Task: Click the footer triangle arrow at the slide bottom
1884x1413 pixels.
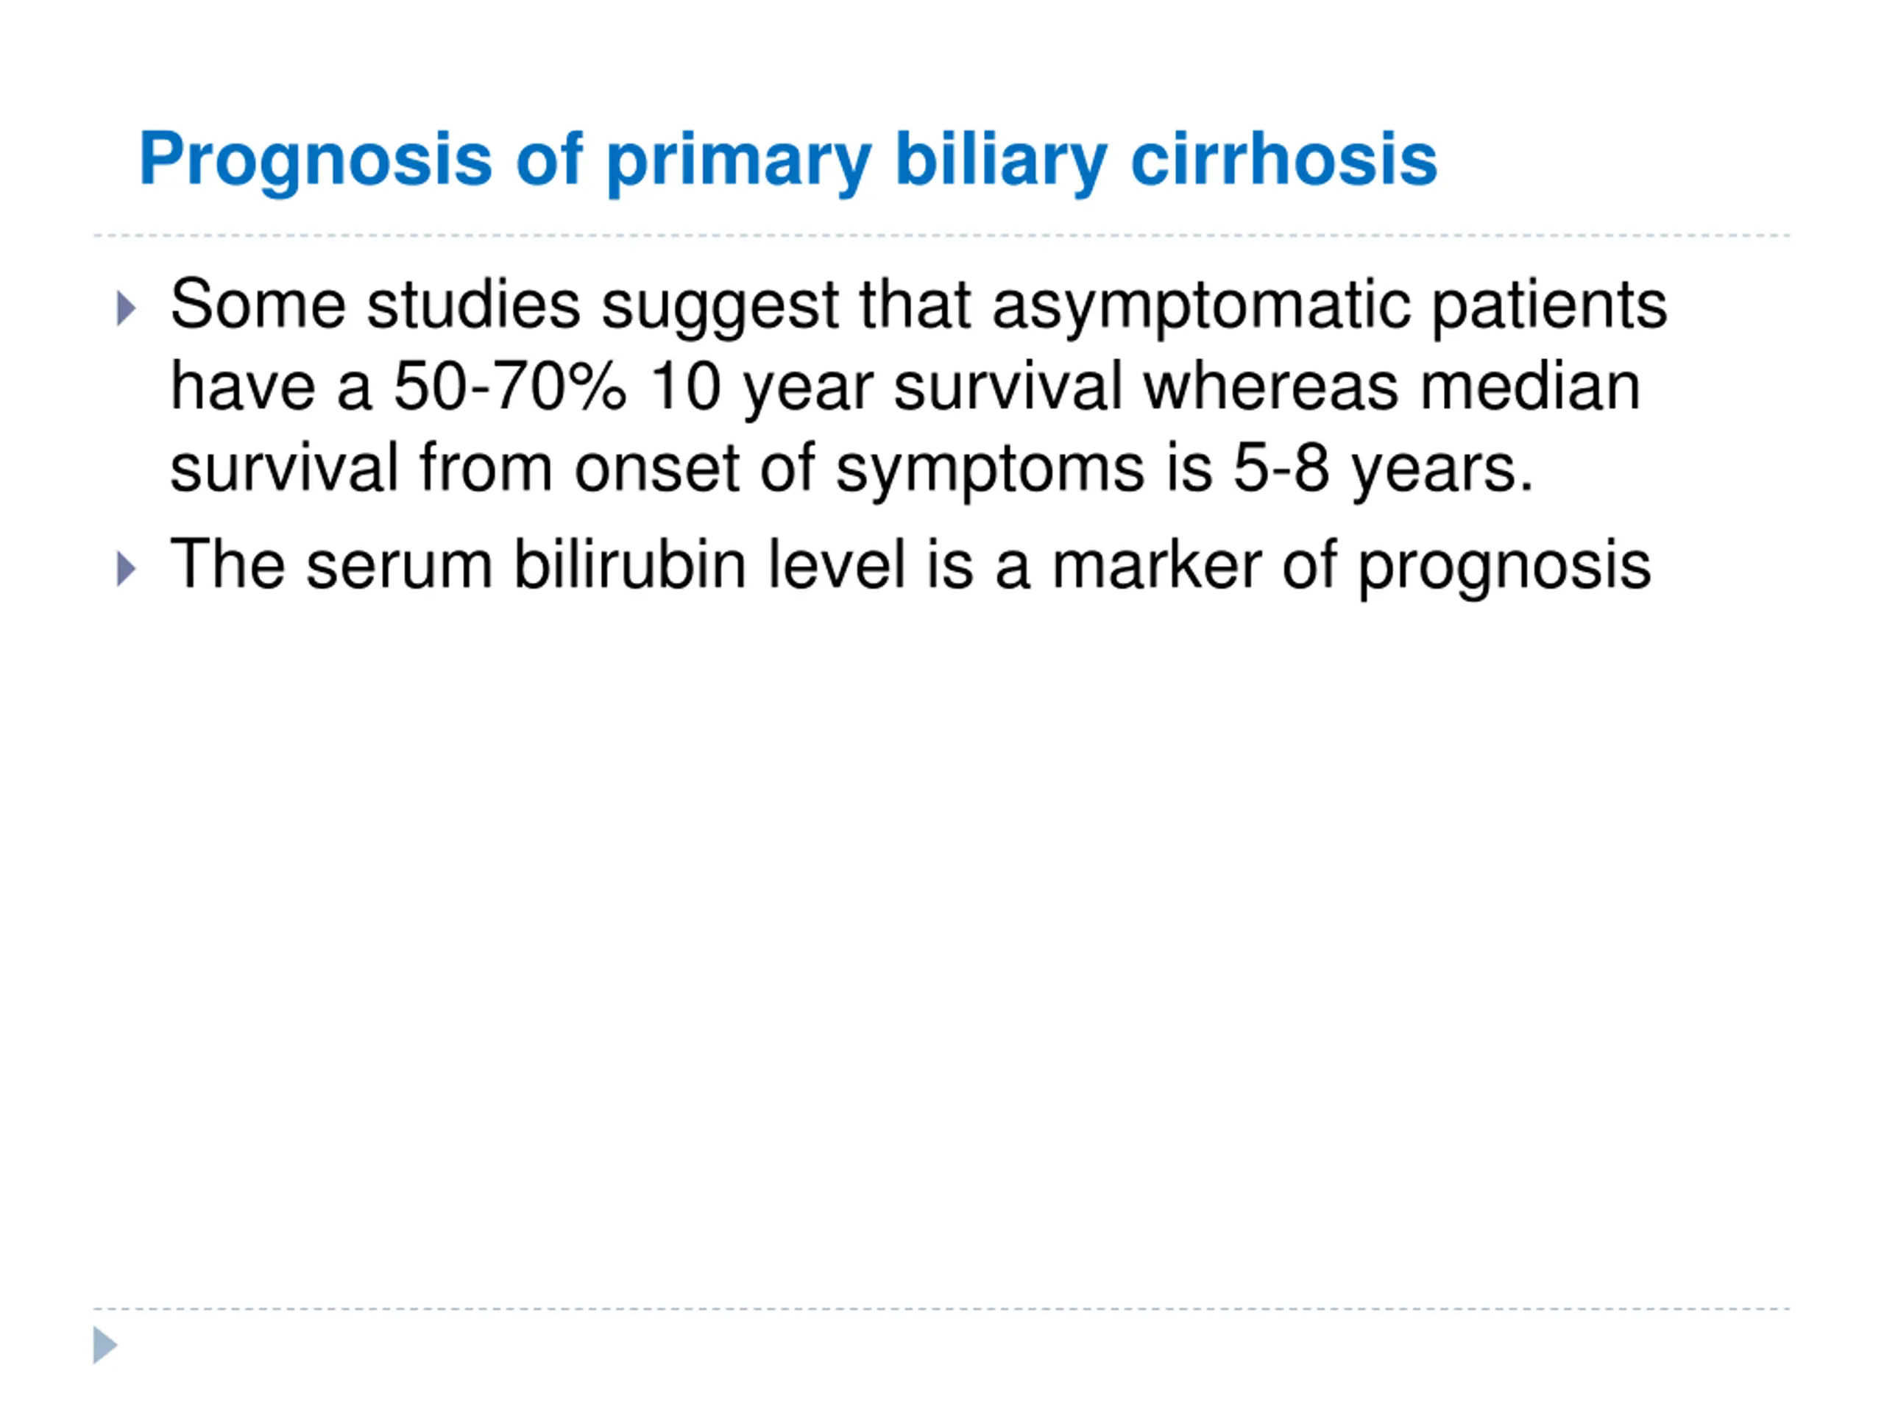Action: (x=106, y=1346)
